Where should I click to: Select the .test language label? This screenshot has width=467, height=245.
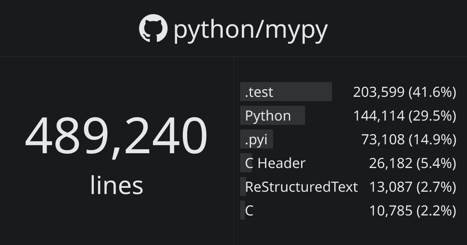point(259,92)
